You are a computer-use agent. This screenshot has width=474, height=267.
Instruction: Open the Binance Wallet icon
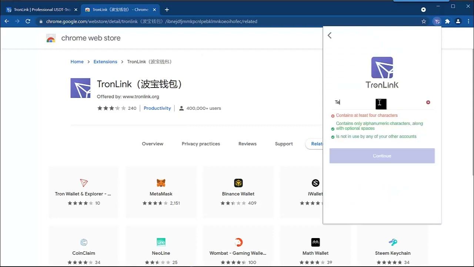coord(238,182)
